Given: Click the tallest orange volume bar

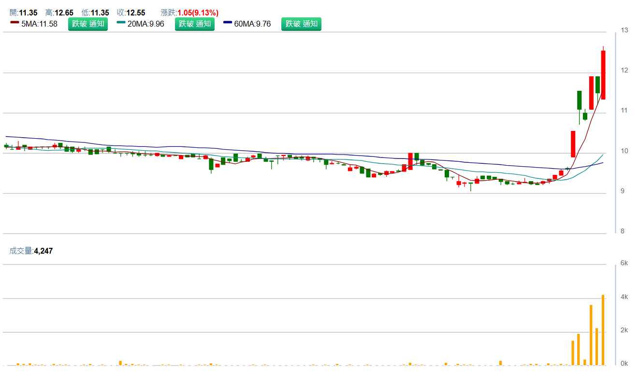Looking at the screenshot, I should pyautogui.click(x=603, y=330).
